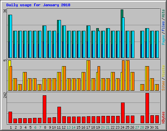Viewport: 167px width, 131px height.
Task: Click the 'Daily usage for January 2018' title
Action: coord(38,5)
